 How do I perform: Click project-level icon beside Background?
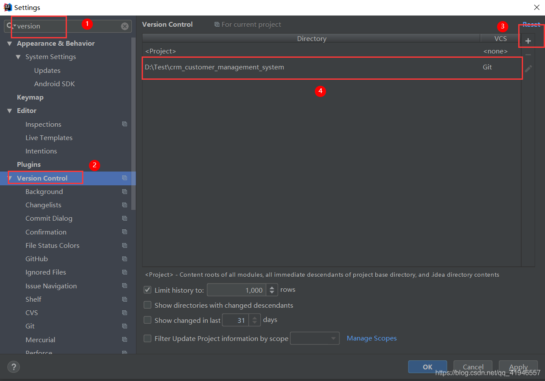tap(124, 191)
